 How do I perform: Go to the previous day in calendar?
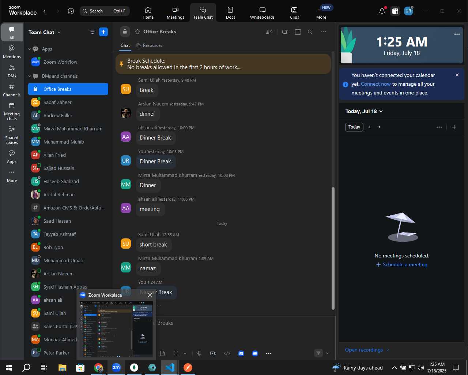pyautogui.click(x=369, y=127)
